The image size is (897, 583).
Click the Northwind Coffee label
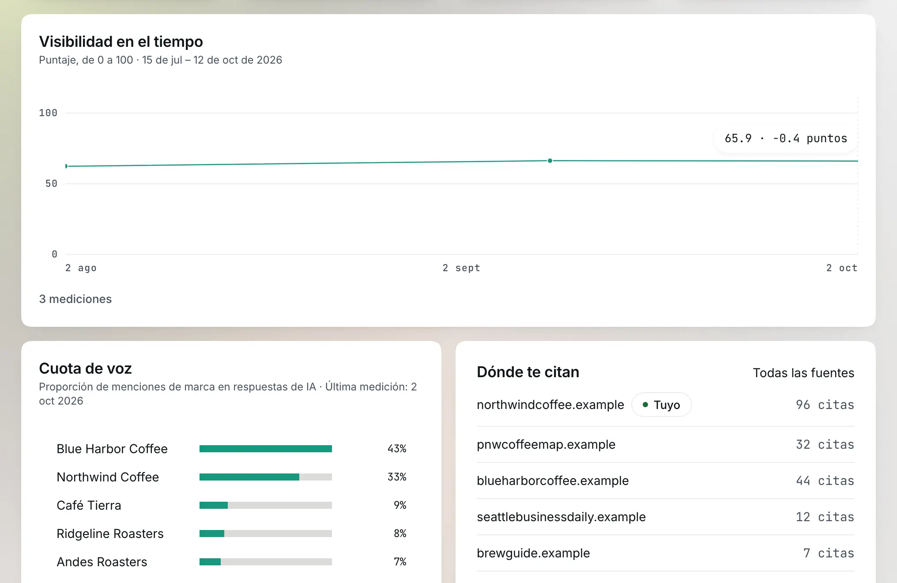[x=108, y=477]
